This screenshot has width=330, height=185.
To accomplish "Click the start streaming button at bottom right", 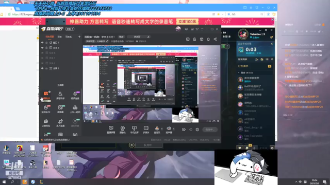I will pos(210,129).
